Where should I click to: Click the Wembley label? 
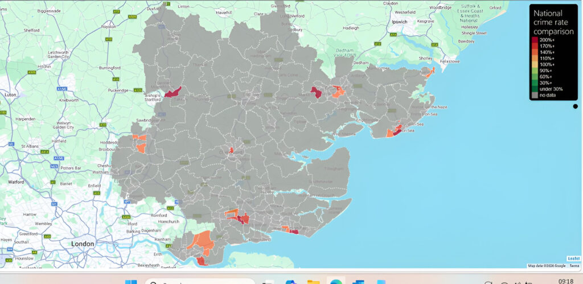(x=43, y=224)
